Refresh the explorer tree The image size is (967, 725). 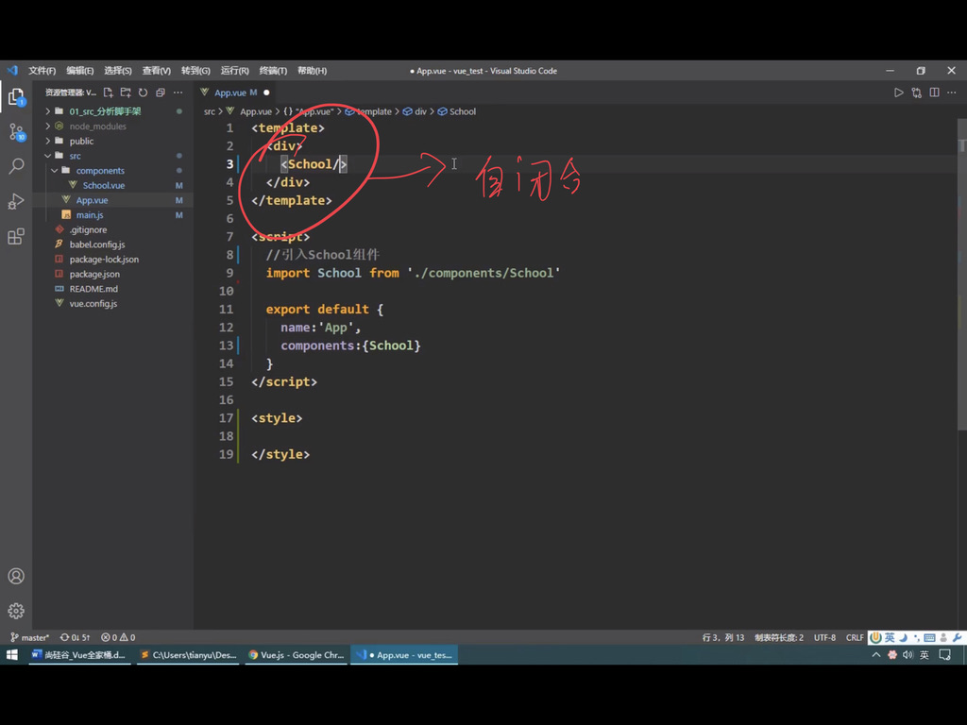(144, 93)
